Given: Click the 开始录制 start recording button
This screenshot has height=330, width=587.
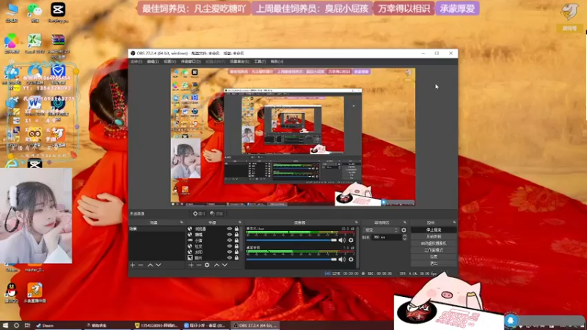Looking at the screenshot, I should (434, 236).
